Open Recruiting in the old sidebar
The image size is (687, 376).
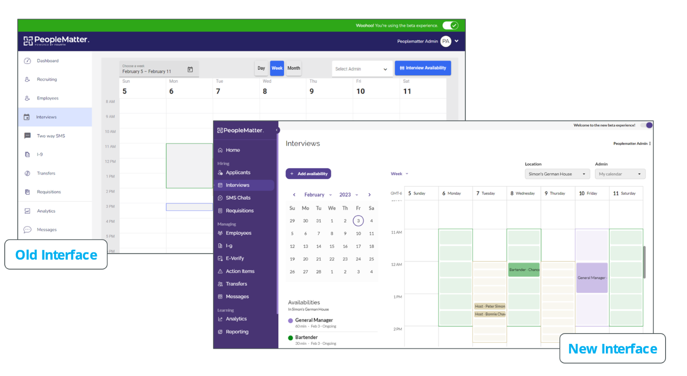(x=47, y=79)
